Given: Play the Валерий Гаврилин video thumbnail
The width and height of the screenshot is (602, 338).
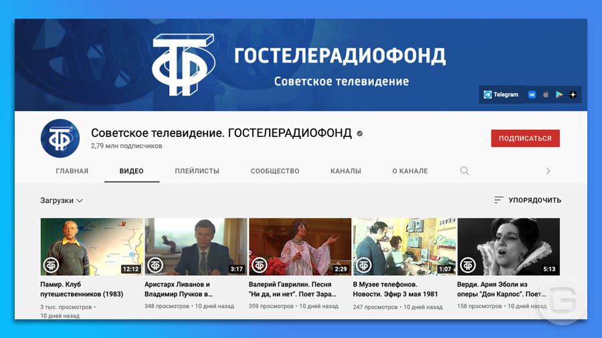Looking at the screenshot, I should coord(300,246).
